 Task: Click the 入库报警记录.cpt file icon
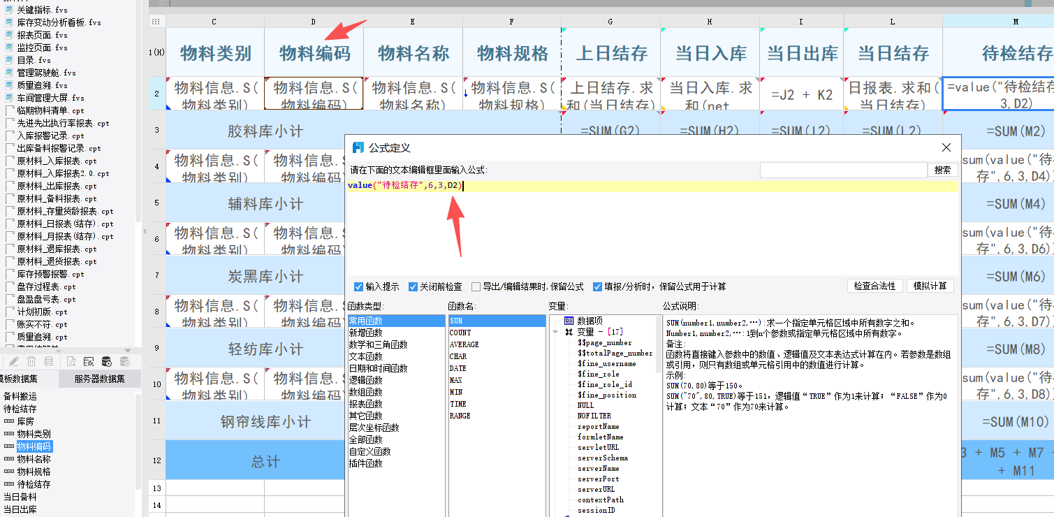coord(10,136)
